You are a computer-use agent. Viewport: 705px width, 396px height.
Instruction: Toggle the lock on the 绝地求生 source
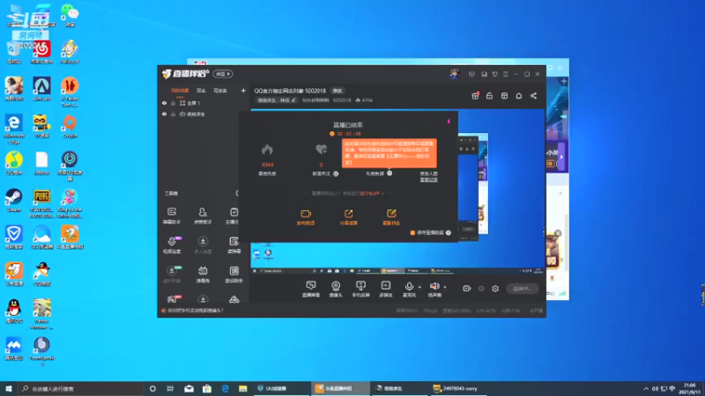click(173, 114)
